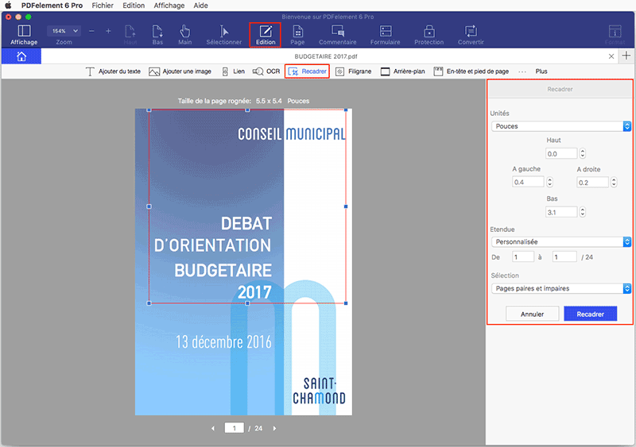Viewport: 636px width, 447px height.
Task: Open the Affichage panel icon
Action: point(24,35)
